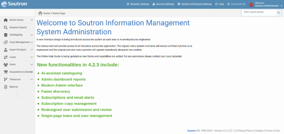
Task: Click "Modern Admin interface" list item
Action: pyautogui.click(x=62, y=85)
